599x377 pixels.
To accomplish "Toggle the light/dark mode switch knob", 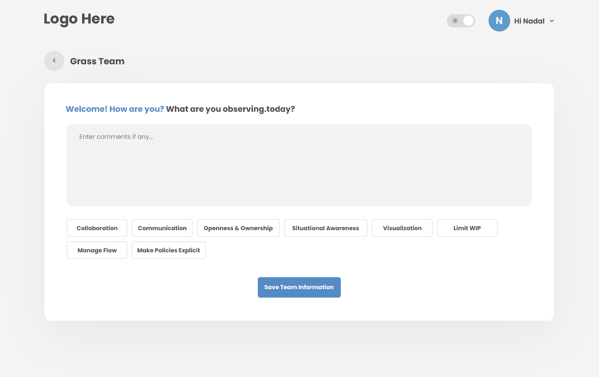I will click(468, 21).
